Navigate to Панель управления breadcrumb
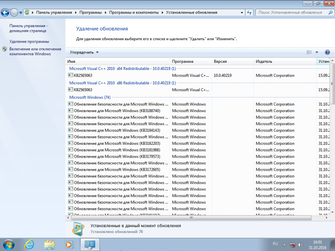Viewport: 335px width, 251px height. tap(54, 13)
